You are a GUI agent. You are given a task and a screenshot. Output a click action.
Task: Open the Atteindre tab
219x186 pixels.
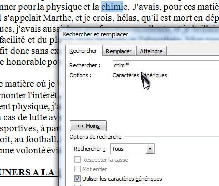(x=151, y=51)
